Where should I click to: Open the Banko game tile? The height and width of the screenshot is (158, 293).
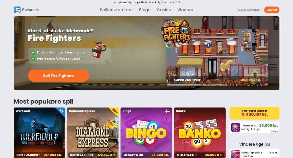click(x=200, y=133)
